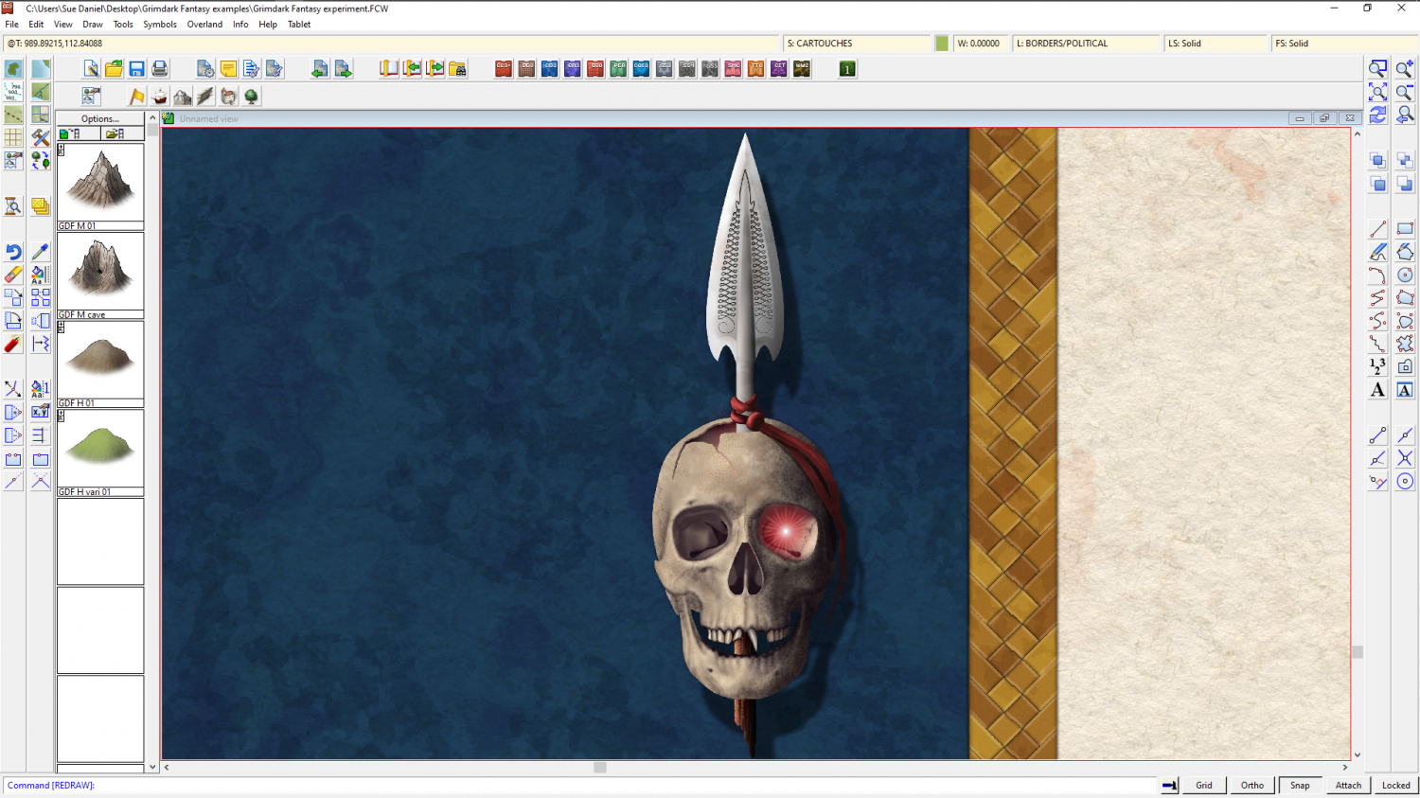Open the line style selector LS: Solid
This screenshot has height=798, width=1420.
pyautogui.click(x=1216, y=44)
